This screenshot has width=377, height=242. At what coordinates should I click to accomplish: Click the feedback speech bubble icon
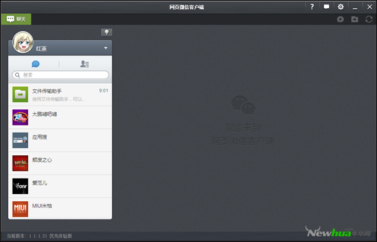tap(326, 7)
